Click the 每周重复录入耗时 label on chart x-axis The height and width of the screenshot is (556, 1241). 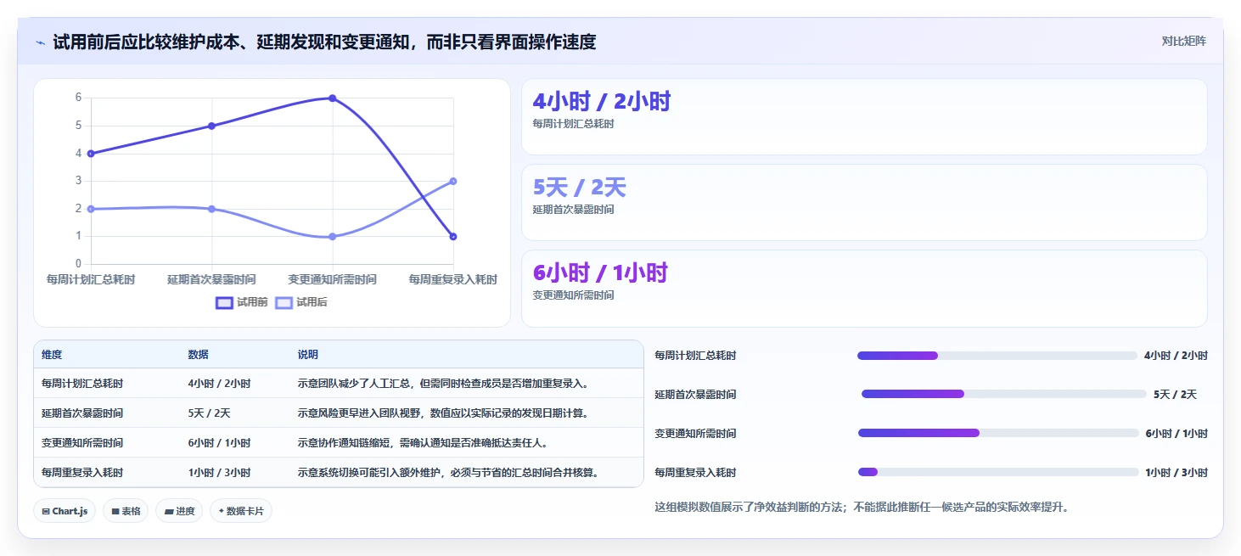[x=452, y=279]
